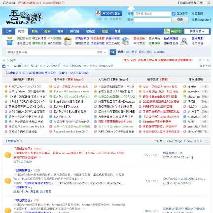Click the magnifier over document icon
This screenshot has height=213, width=213.
pos(184,41)
